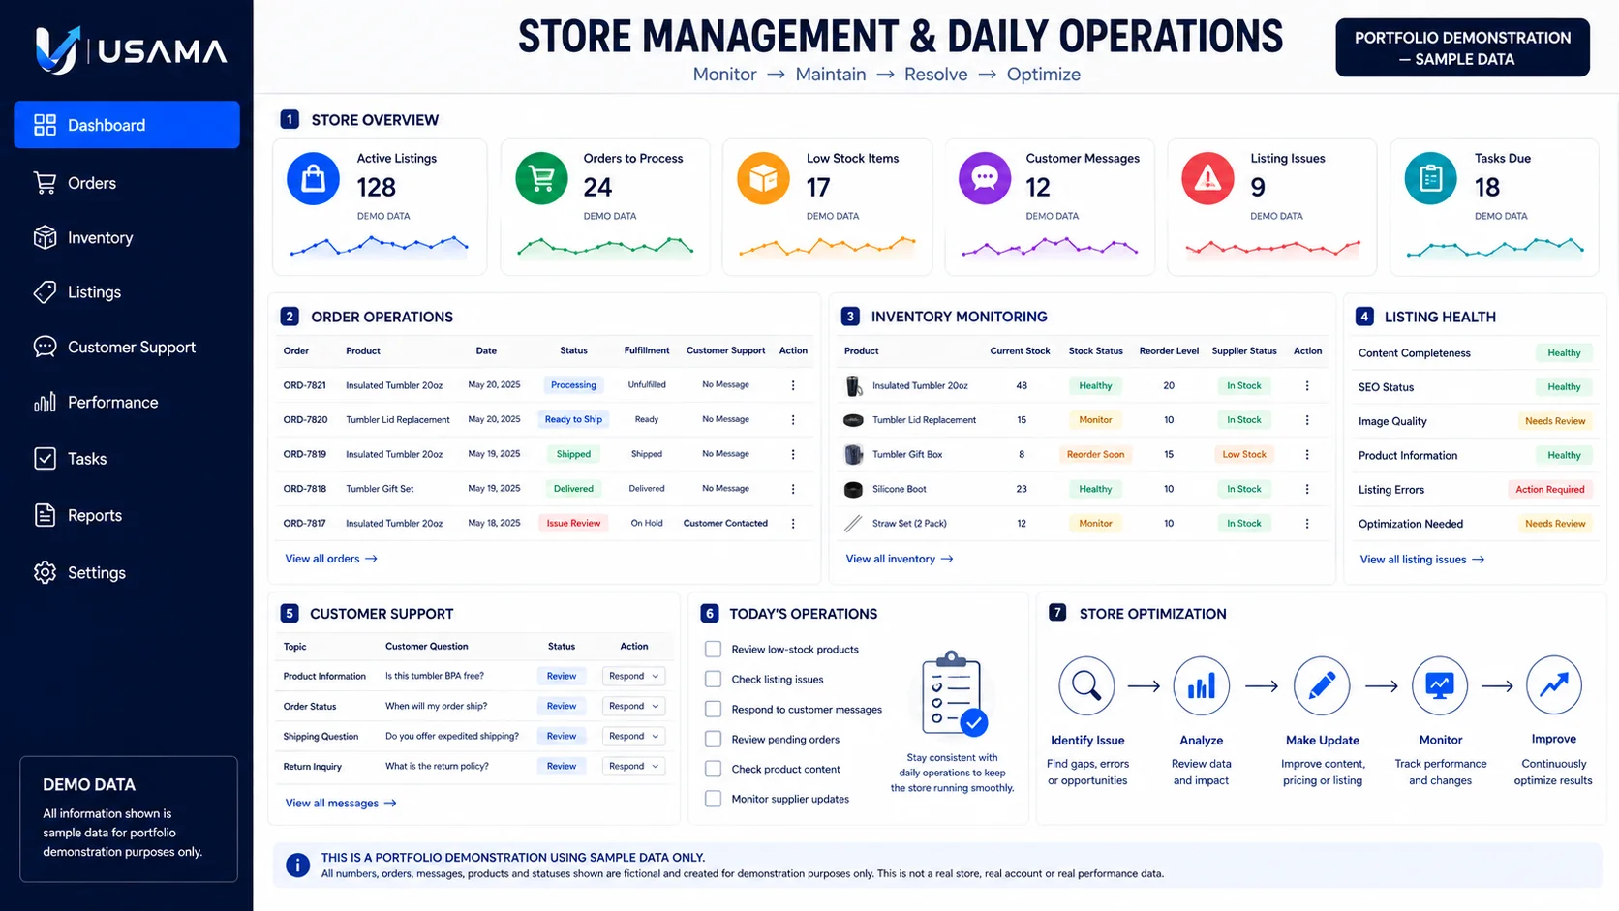Open Dashboard in the sidebar
This screenshot has height=911, width=1619.
tap(127, 125)
